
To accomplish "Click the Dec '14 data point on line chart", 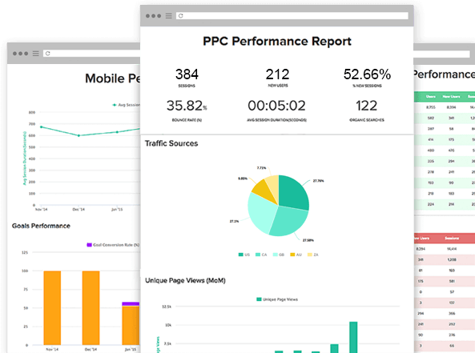I will (x=78, y=135).
